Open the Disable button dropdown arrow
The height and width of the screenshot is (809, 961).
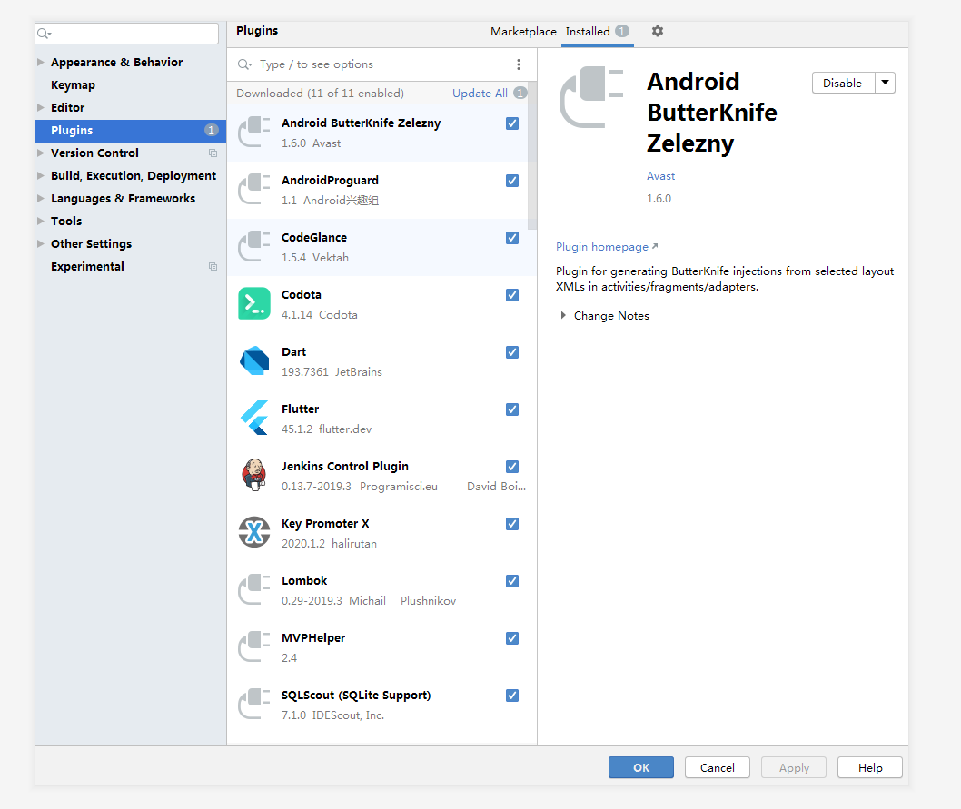[885, 83]
